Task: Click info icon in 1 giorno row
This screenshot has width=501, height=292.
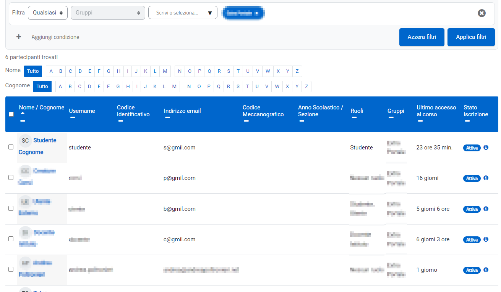Action: point(486,270)
